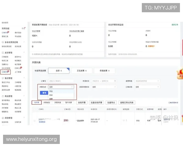
Task: Open the 订单开票申诉 link
Action: (x=173, y=103)
